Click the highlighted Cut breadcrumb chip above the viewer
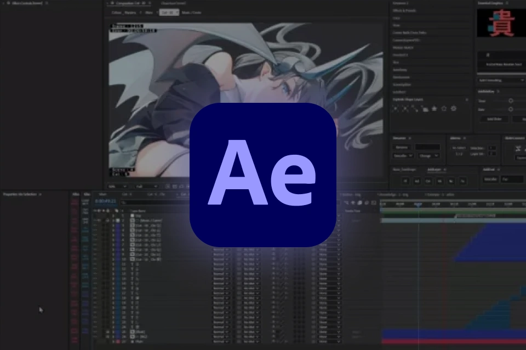526x350 pixels. (169, 13)
